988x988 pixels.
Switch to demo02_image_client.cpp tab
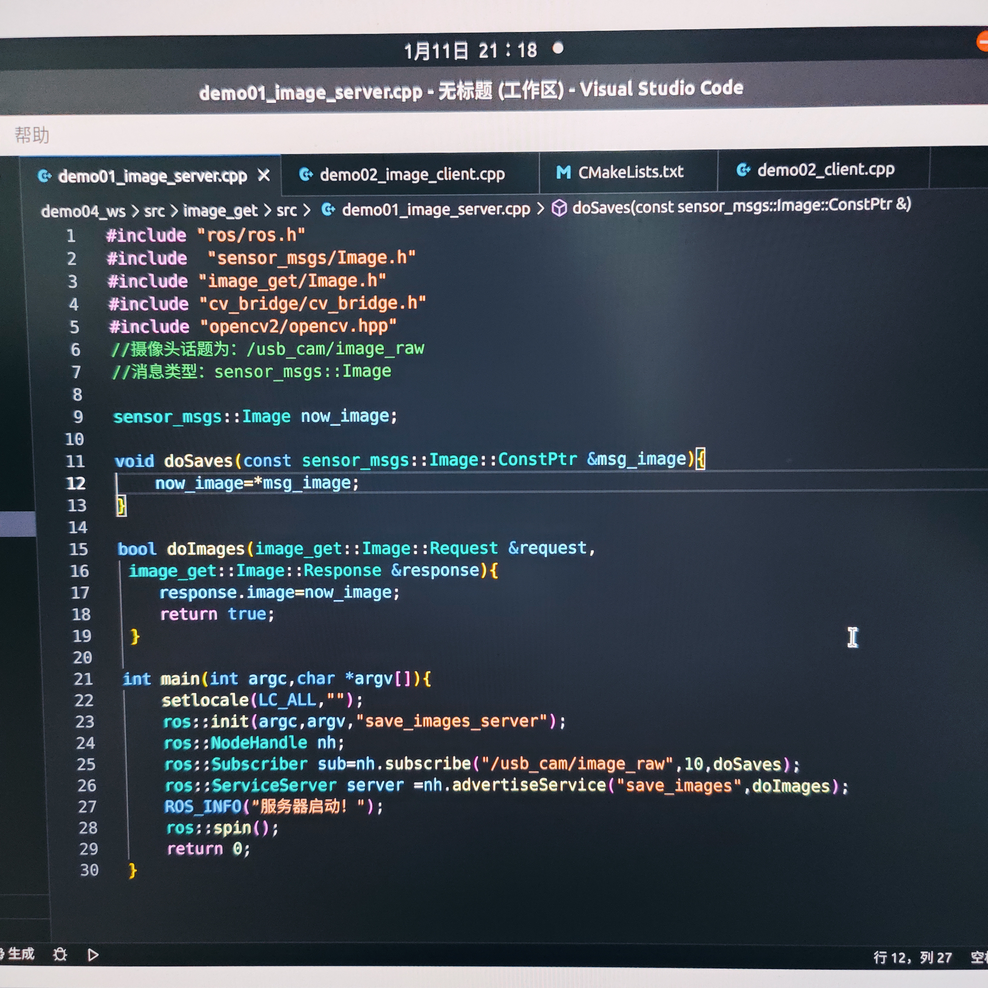(412, 174)
